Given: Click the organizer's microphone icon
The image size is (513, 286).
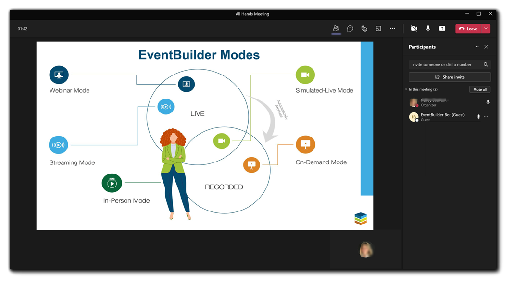Looking at the screenshot, I should click(x=488, y=102).
